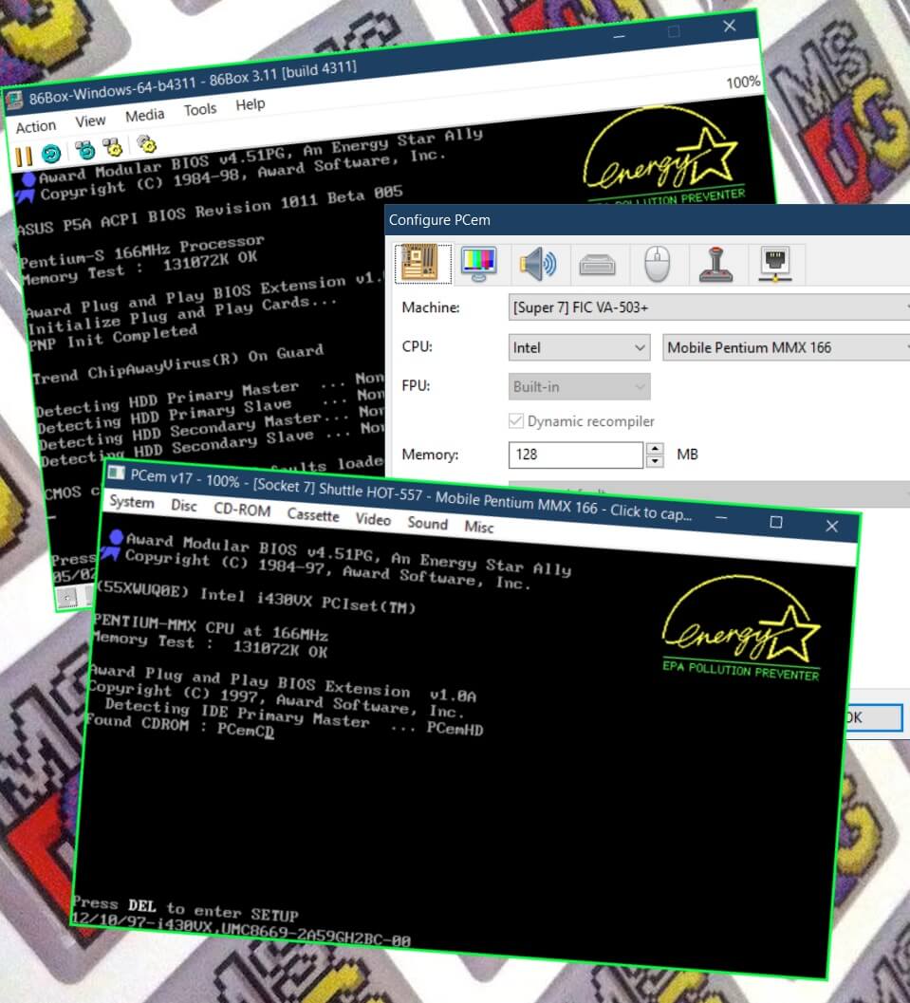Send Ctrl+Alt+Esc from 86Box toolbar

pos(114,148)
